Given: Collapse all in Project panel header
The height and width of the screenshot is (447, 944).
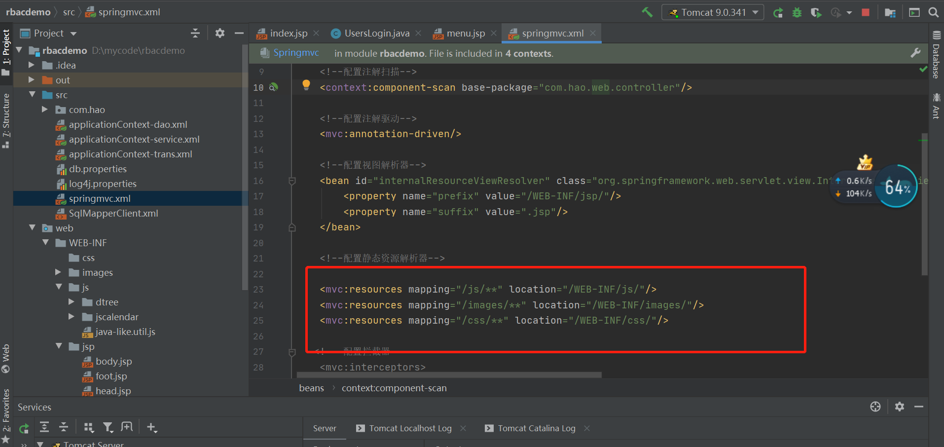Looking at the screenshot, I should pos(195,33).
